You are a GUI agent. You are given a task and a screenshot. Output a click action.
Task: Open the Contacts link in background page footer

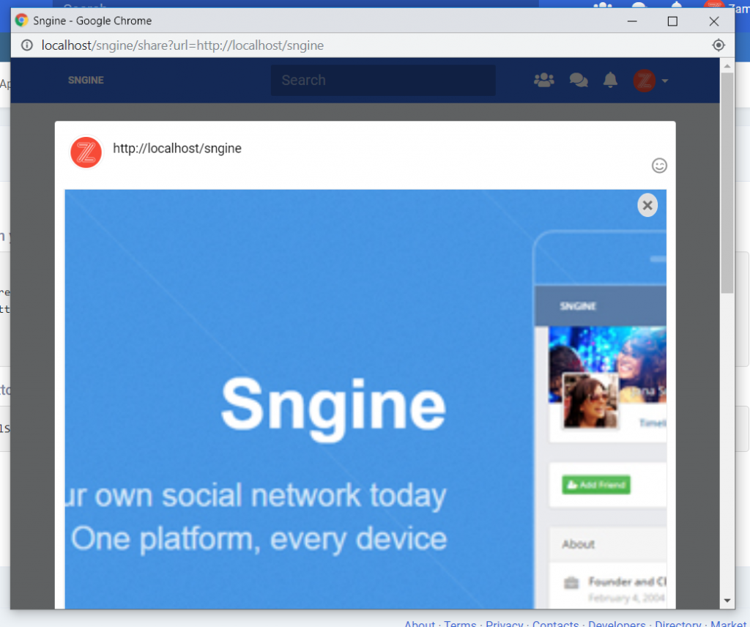pyautogui.click(x=555, y=623)
